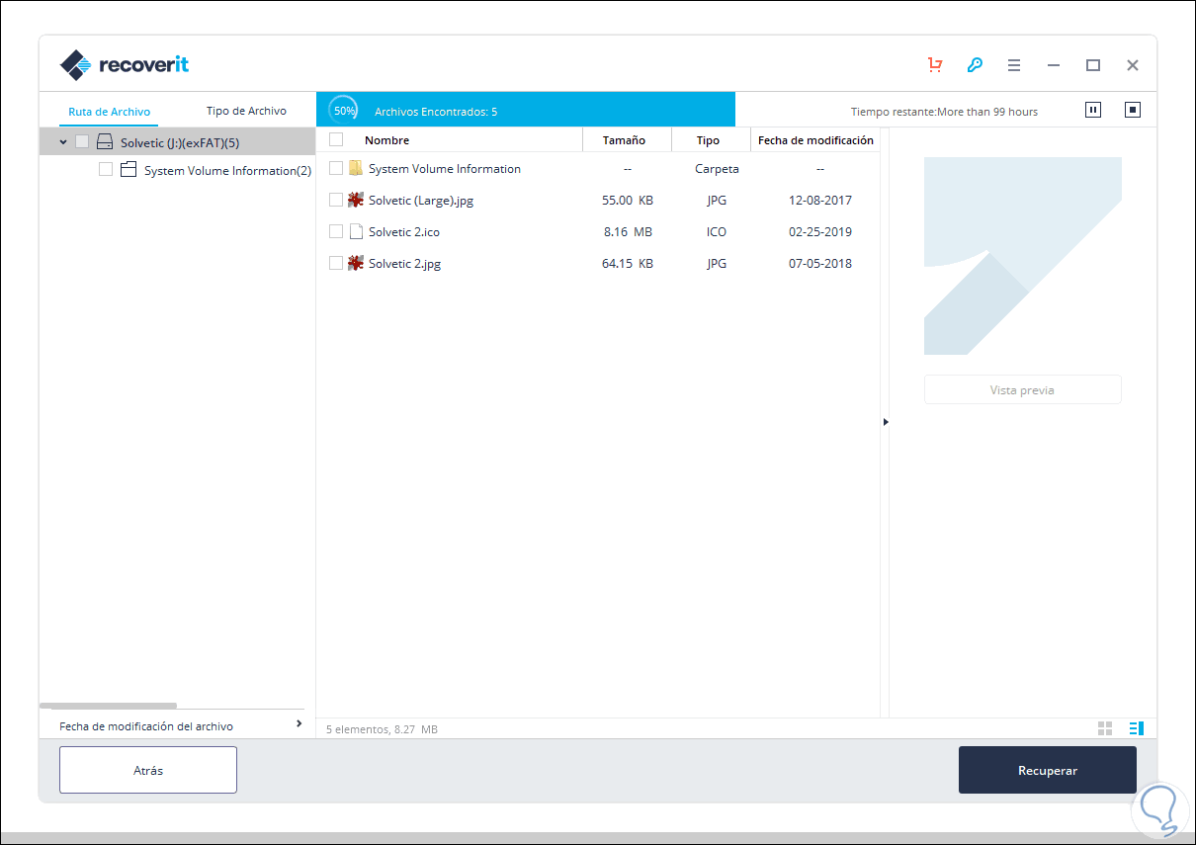Open the shopping cart purchase icon
The image size is (1196, 845).
coord(934,65)
